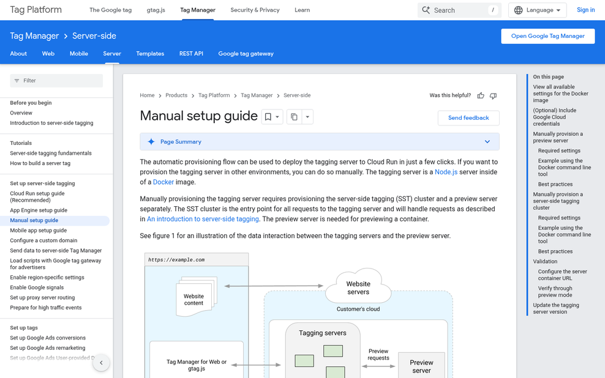The image size is (605, 378).
Task: Open the copy options dropdown arrow
Action: point(307,117)
